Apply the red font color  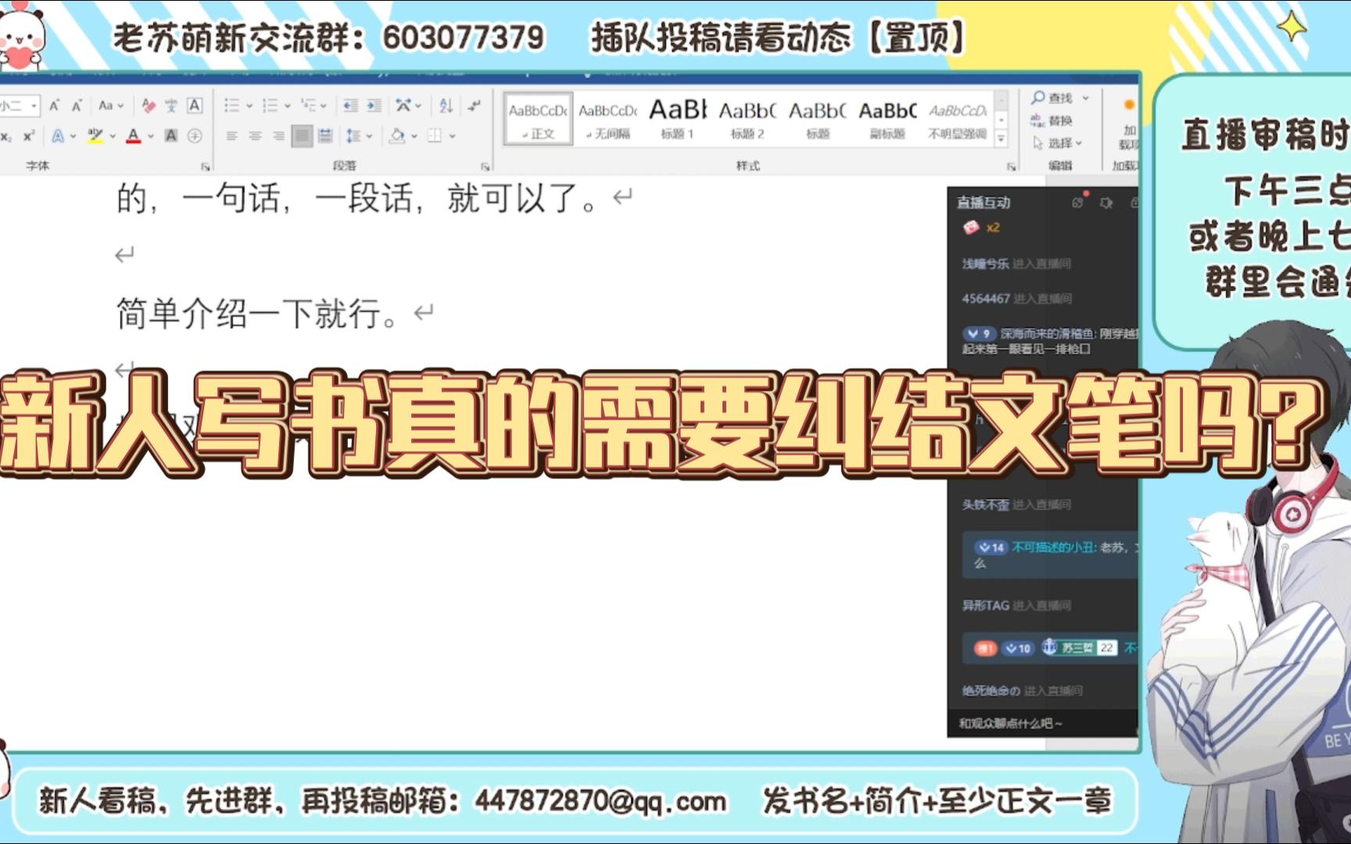pos(134,136)
